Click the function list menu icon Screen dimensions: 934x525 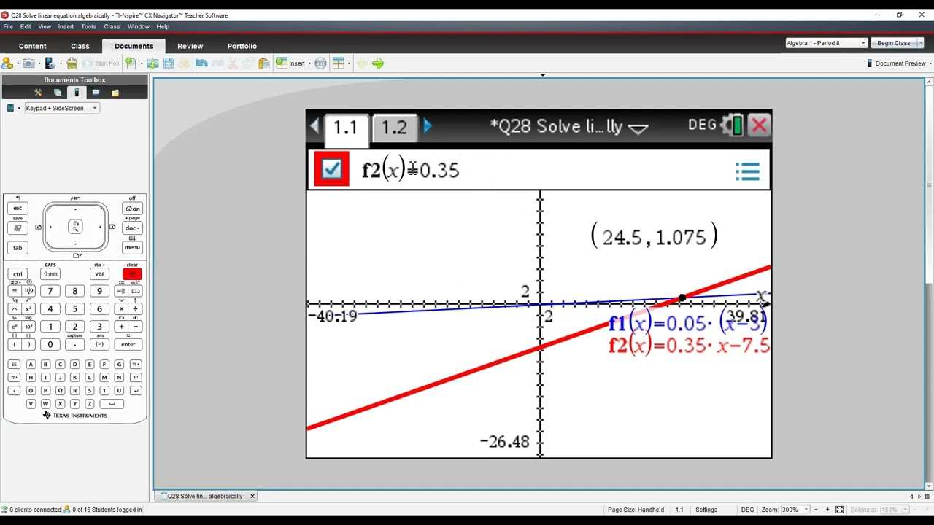(x=747, y=171)
